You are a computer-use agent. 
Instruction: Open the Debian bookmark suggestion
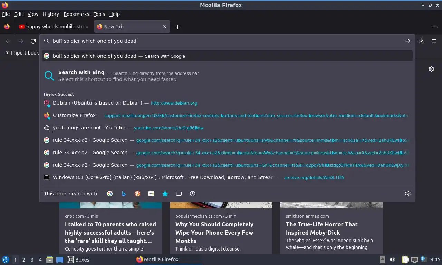click(x=227, y=103)
